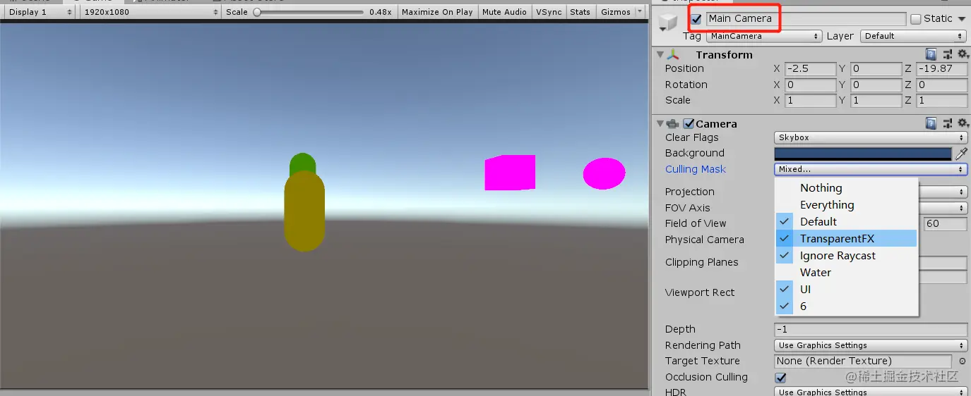Click Culling Mask label

click(695, 169)
